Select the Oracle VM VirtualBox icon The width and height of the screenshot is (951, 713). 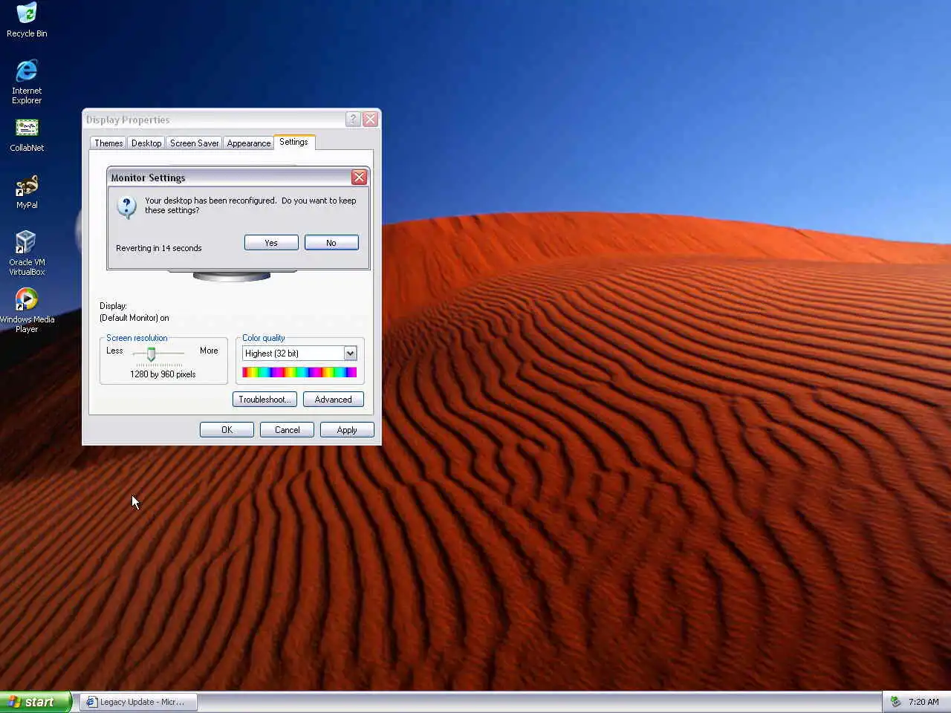pyautogui.click(x=27, y=253)
